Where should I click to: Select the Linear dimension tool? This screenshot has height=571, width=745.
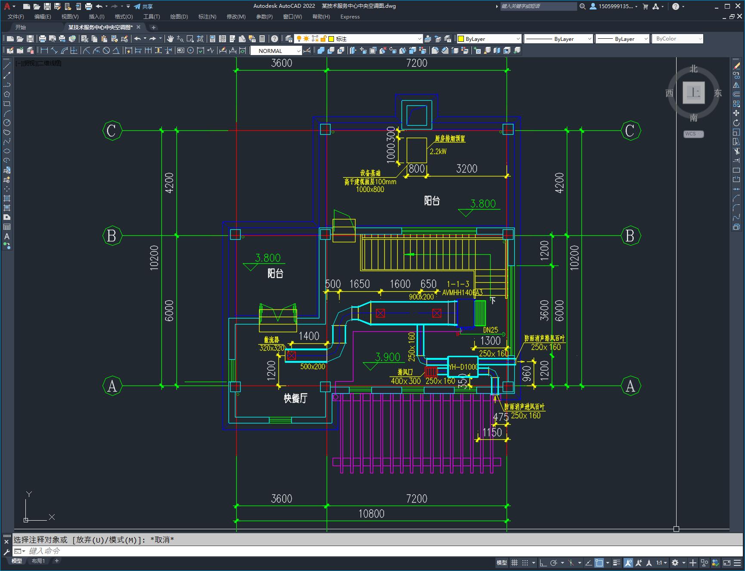(x=44, y=51)
